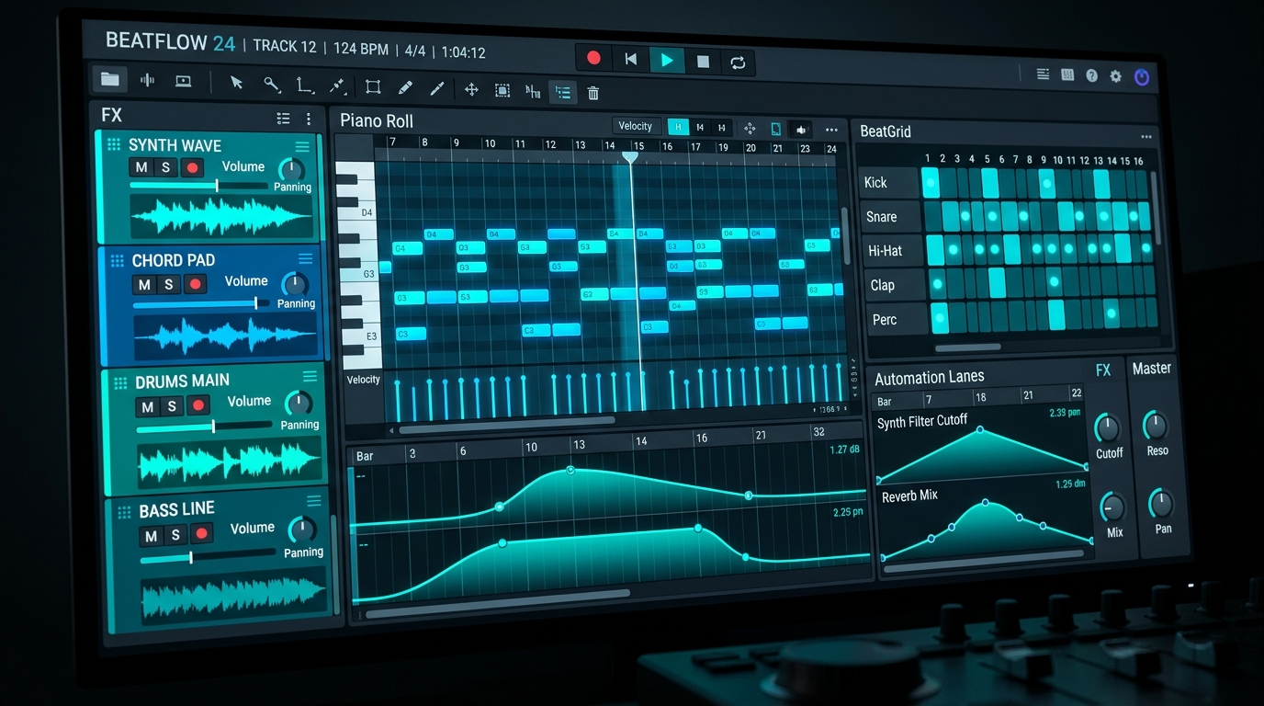Click the purple power icon

(1142, 77)
